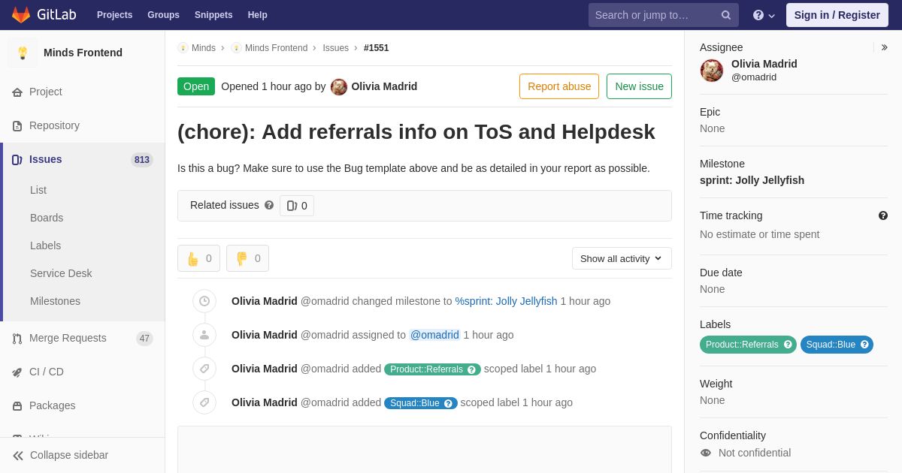Click the Minds Frontend project title
Screen dimensions: 902x473
pos(83,53)
